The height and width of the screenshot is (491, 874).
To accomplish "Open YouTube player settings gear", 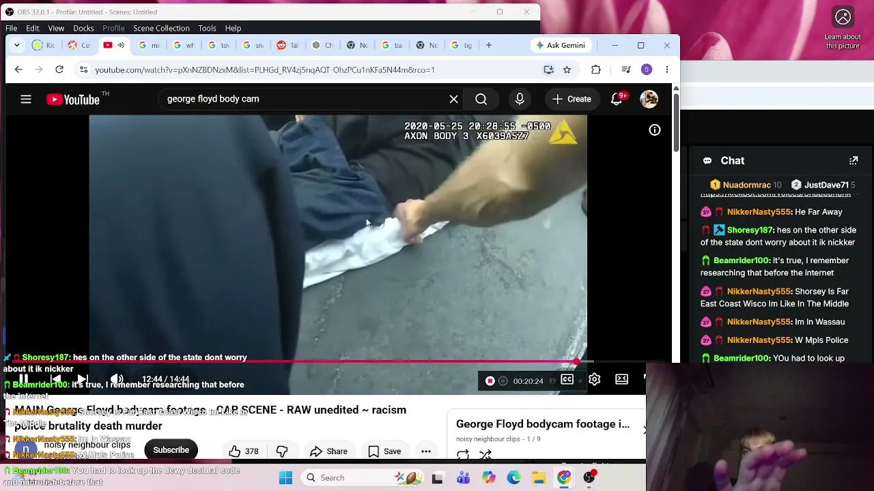I will (595, 380).
